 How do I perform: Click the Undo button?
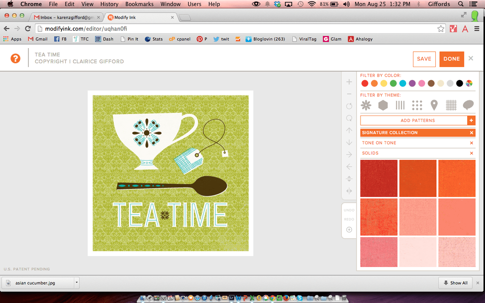[349, 210]
